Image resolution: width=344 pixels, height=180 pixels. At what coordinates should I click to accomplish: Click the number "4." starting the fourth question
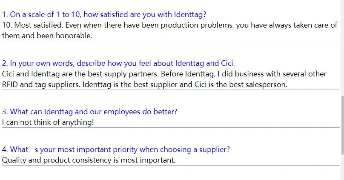click(5, 149)
